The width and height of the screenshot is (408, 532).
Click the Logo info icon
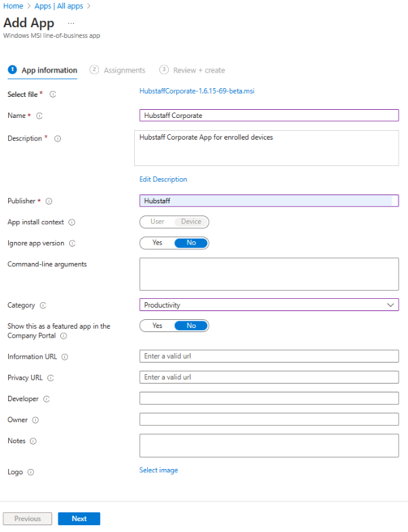coord(31,472)
